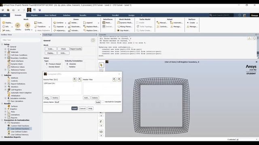This screenshot has width=259, height=145.
Task: Click Cancel in Compiled UDFs dialog
Action: [83, 108]
